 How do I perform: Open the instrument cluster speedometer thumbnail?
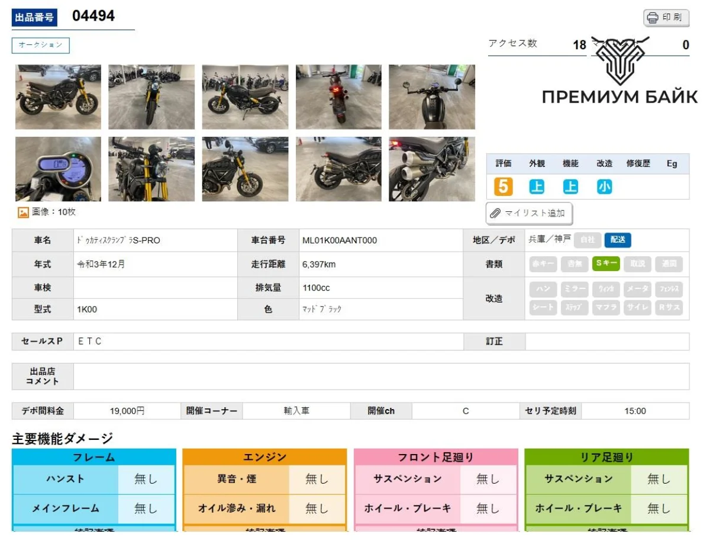pos(58,169)
